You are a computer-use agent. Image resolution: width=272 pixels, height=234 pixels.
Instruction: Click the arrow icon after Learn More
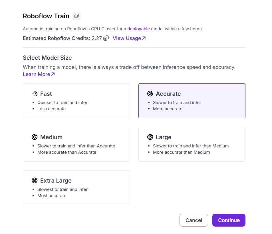pos(53,74)
